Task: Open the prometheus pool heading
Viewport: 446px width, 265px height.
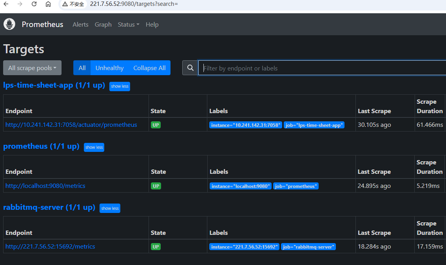Action: pos(41,146)
